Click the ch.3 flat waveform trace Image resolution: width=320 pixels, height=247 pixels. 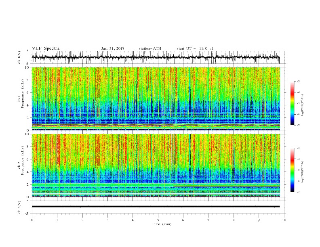(156, 207)
